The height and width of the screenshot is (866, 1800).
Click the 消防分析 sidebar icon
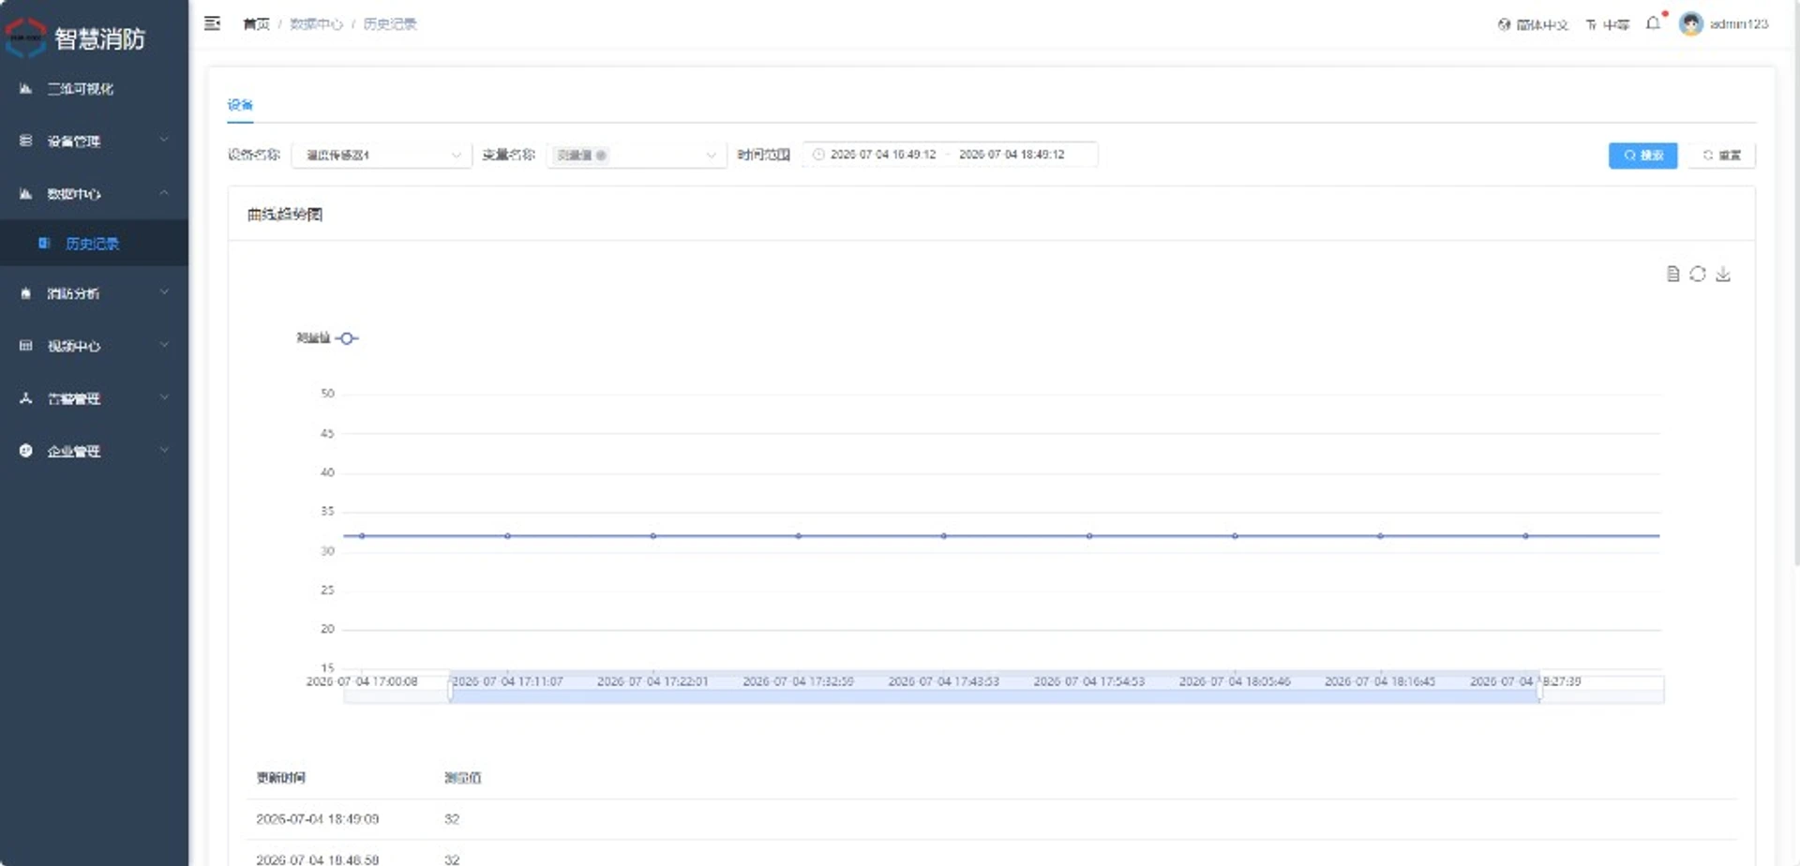[x=25, y=293]
